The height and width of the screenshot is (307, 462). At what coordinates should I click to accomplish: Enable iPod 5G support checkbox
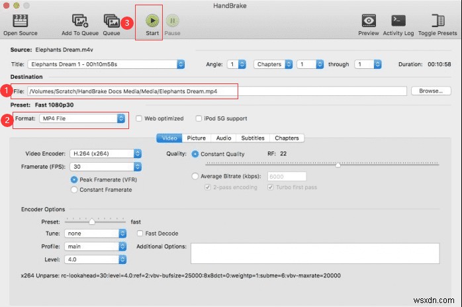pyautogui.click(x=199, y=118)
